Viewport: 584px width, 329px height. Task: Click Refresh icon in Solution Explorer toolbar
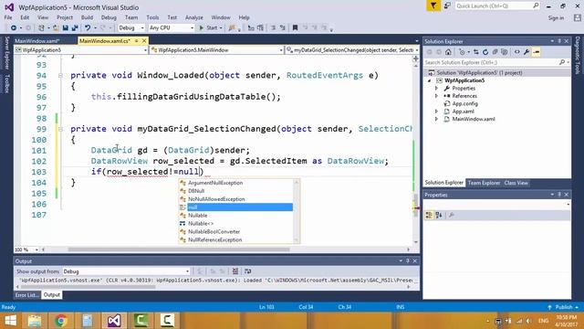(x=485, y=52)
